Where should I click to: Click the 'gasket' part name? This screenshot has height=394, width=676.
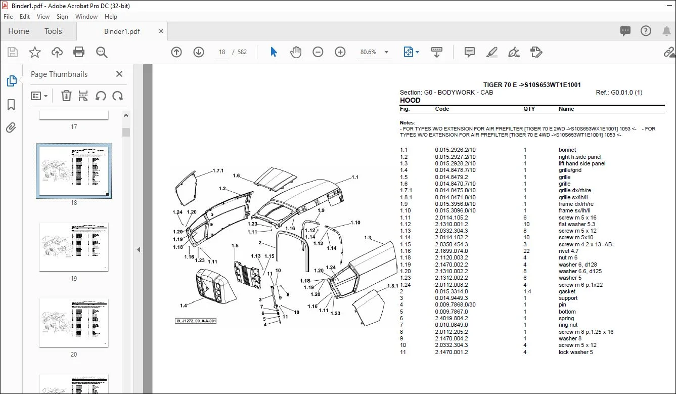tap(567, 292)
